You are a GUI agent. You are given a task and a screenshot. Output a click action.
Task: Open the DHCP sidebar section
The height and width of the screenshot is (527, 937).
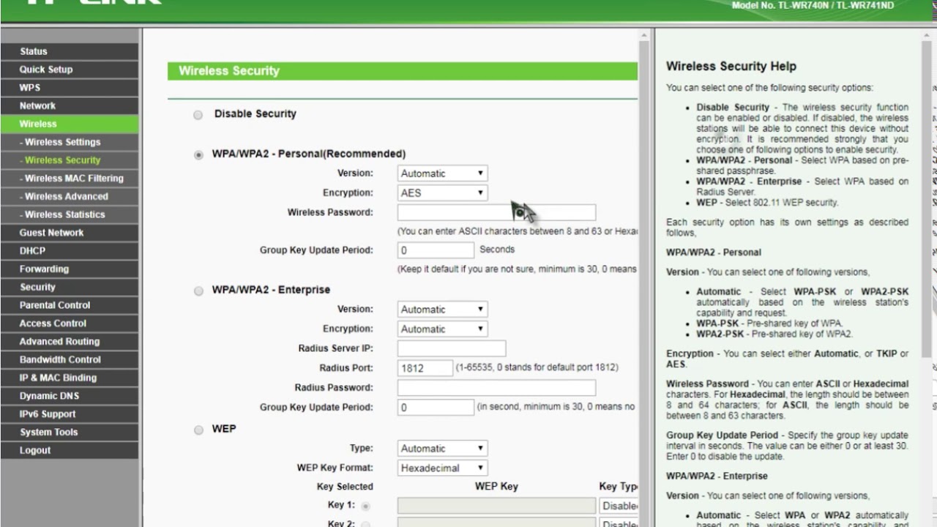click(69, 250)
